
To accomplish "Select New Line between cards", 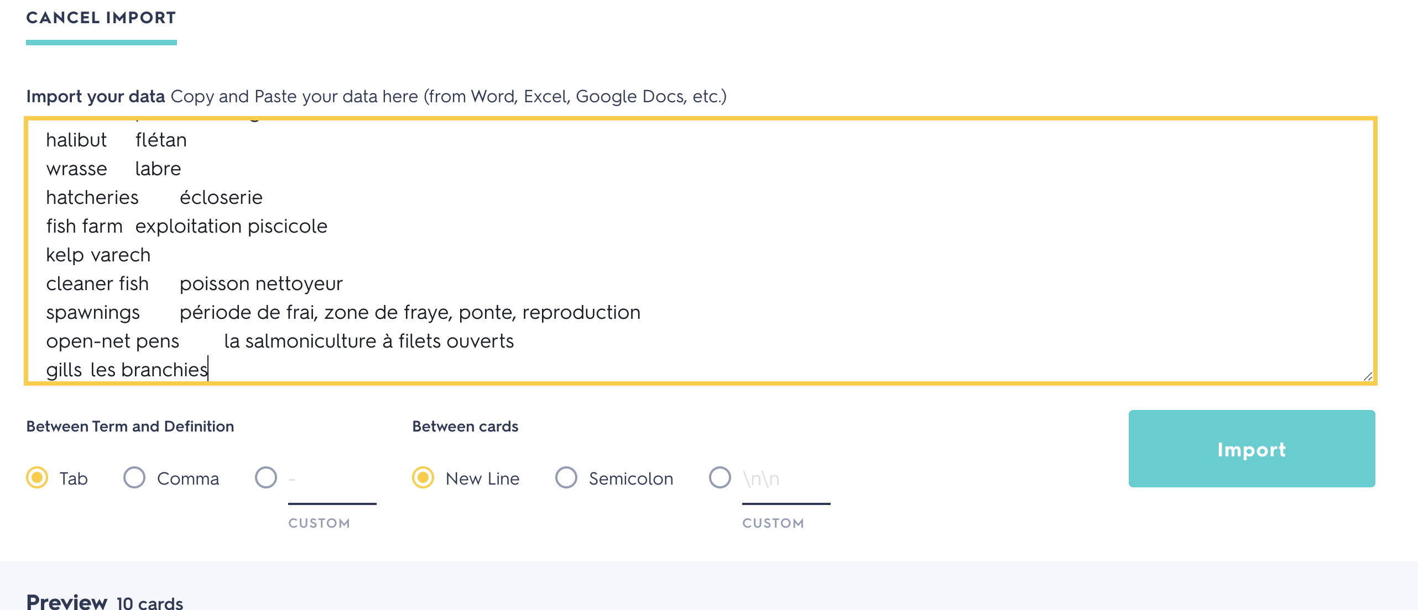I will click(x=423, y=478).
